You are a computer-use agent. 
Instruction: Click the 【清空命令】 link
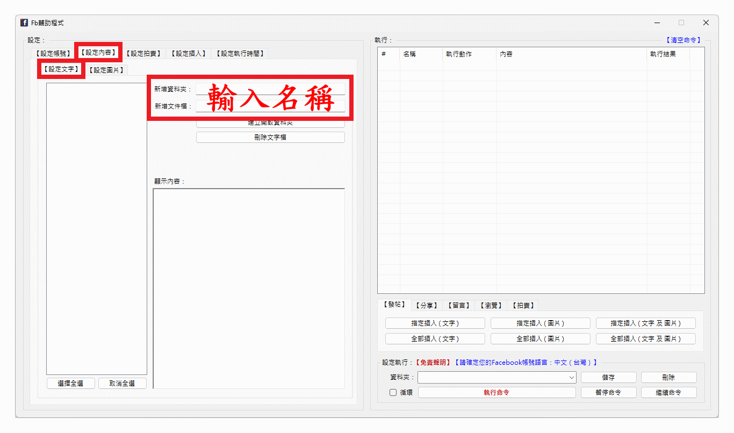tap(683, 40)
